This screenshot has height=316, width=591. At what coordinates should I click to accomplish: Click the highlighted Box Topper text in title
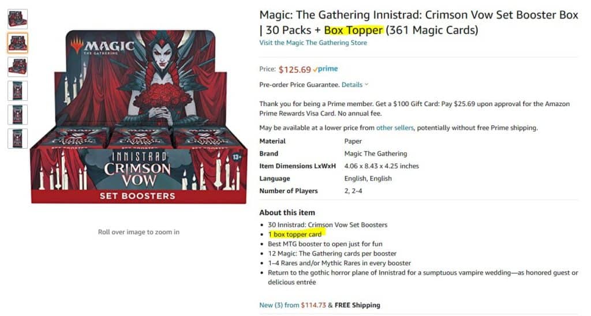click(x=353, y=30)
